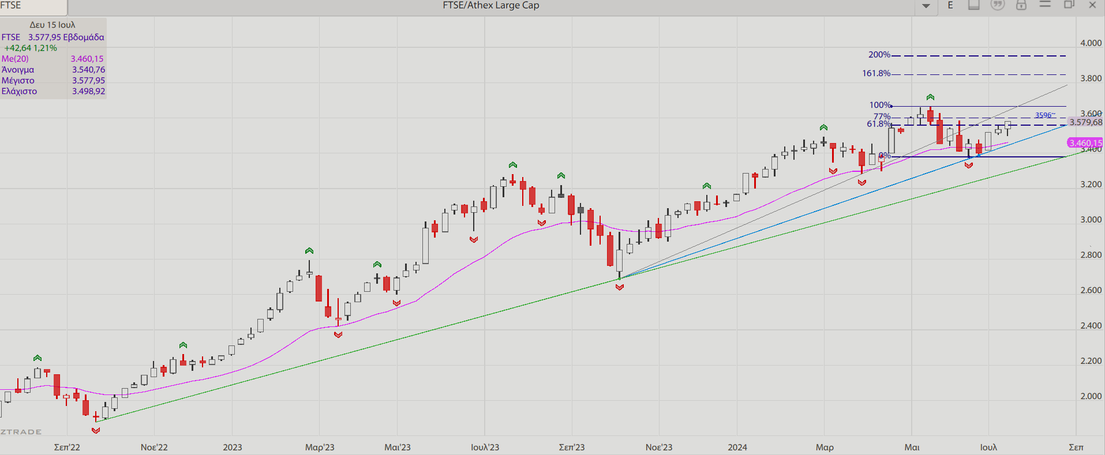
Task: Click the 4.000 price axis label
Action: pyautogui.click(x=1091, y=43)
